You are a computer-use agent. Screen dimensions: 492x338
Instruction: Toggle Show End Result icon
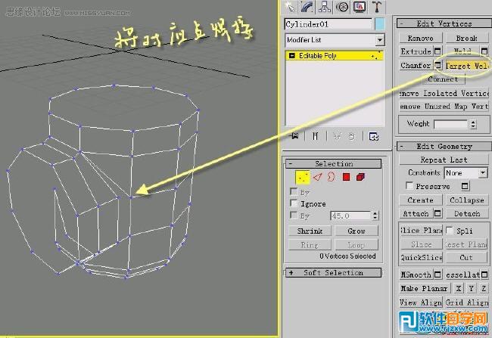(316, 136)
